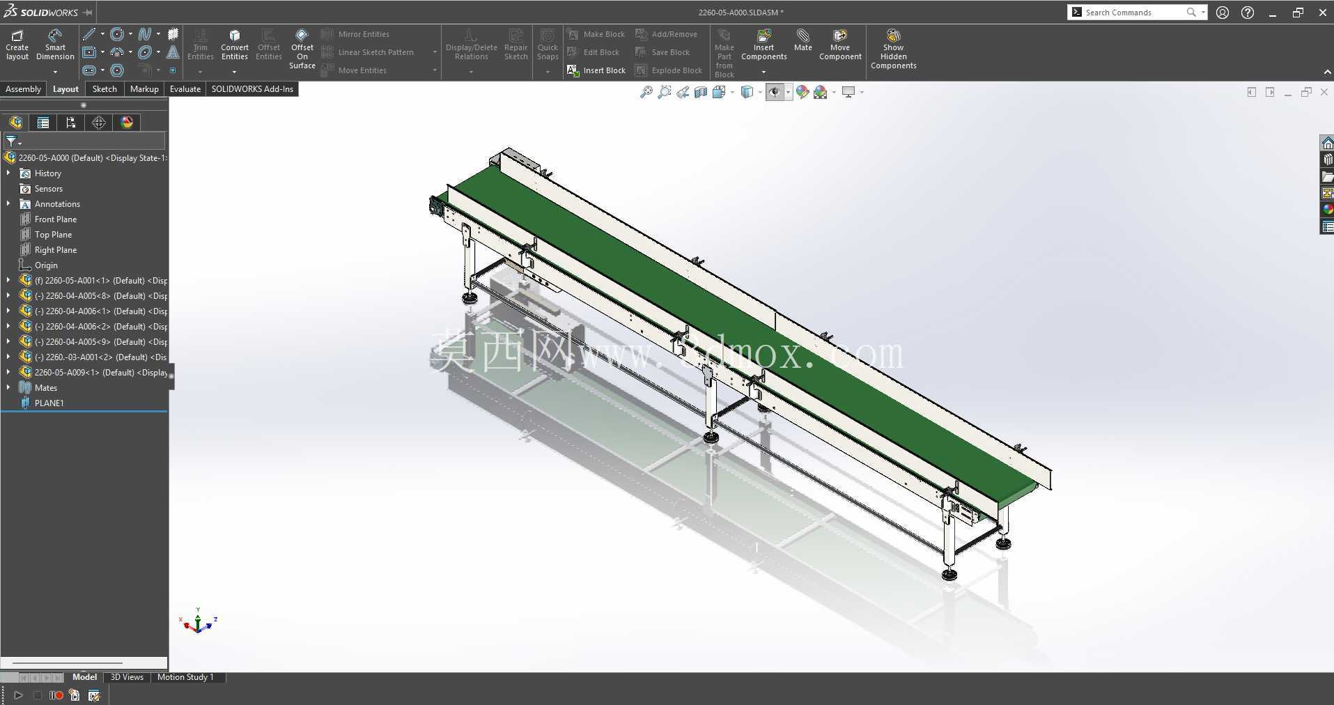Select the Smart Dimension tool
Viewport: 1334px width, 705px height.
[55, 45]
